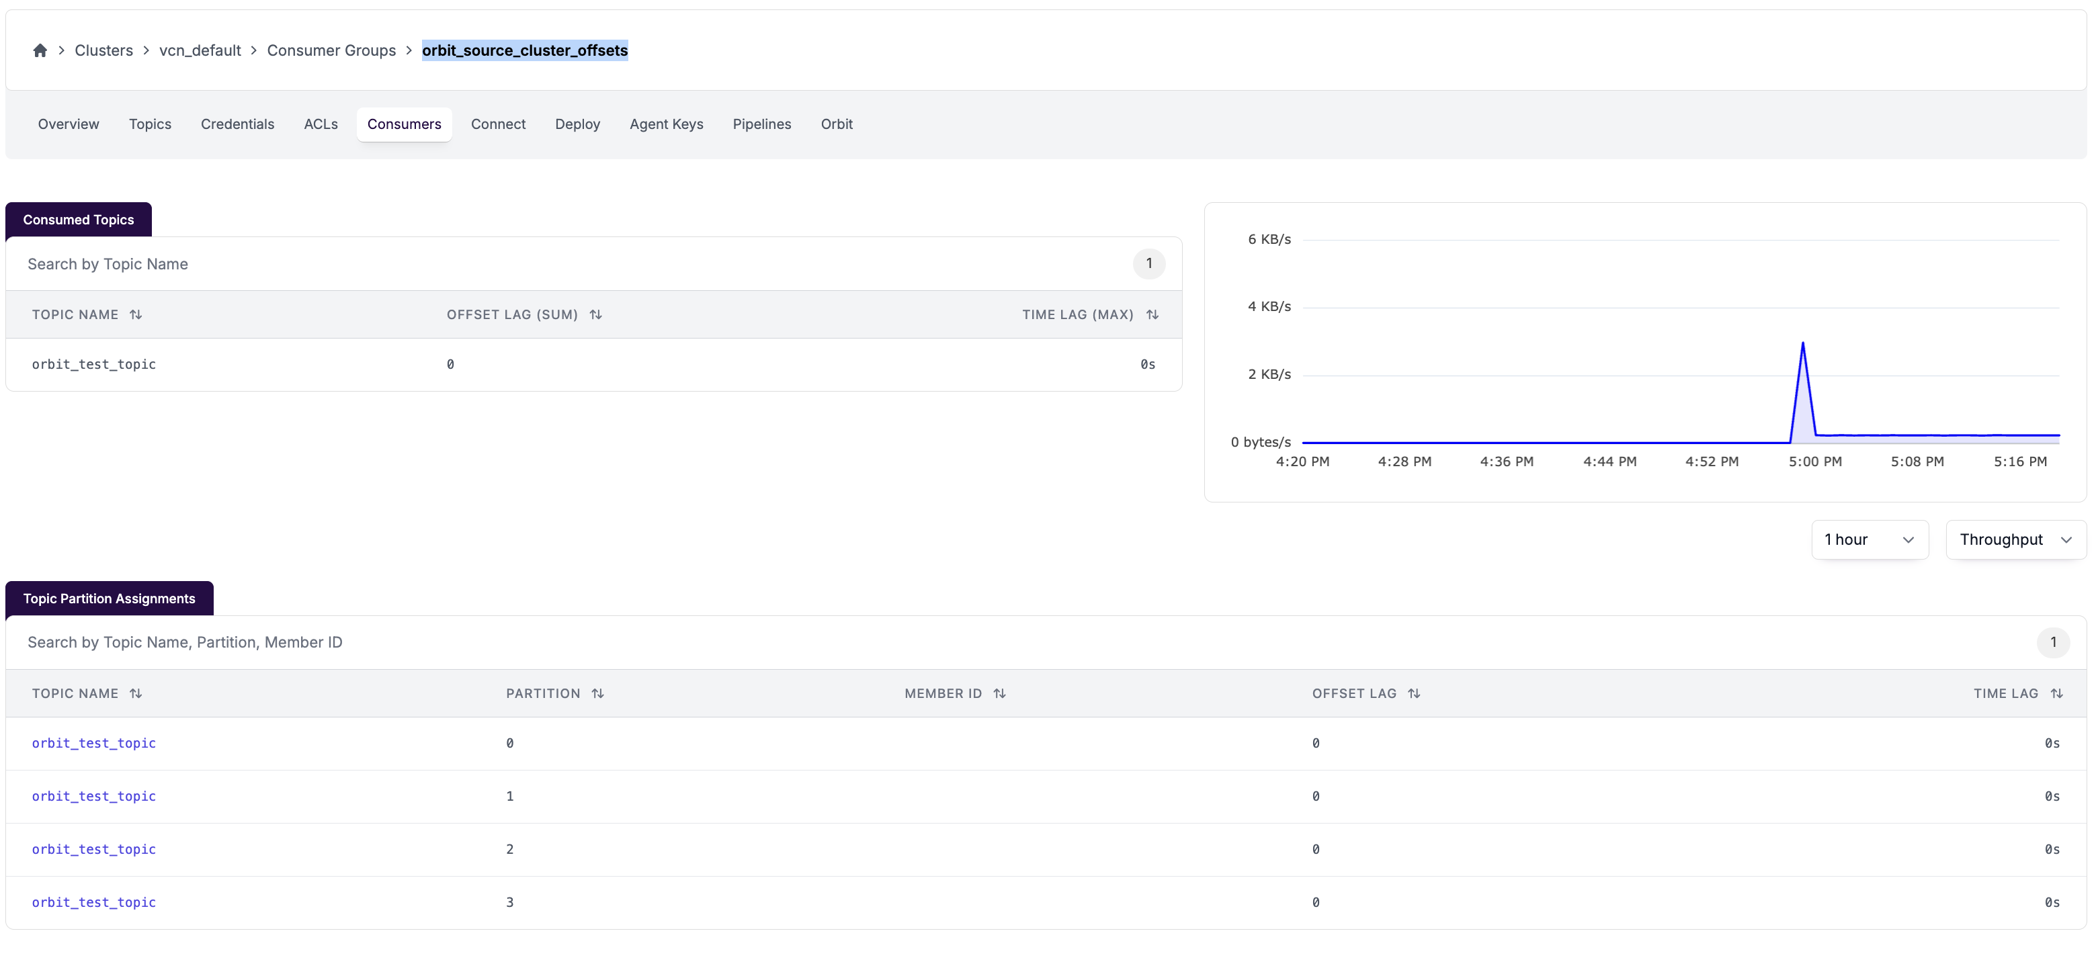Sort assignments by Time Lag icon

(x=2056, y=693)
